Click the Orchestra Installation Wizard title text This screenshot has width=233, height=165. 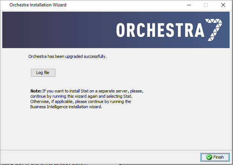38,5
